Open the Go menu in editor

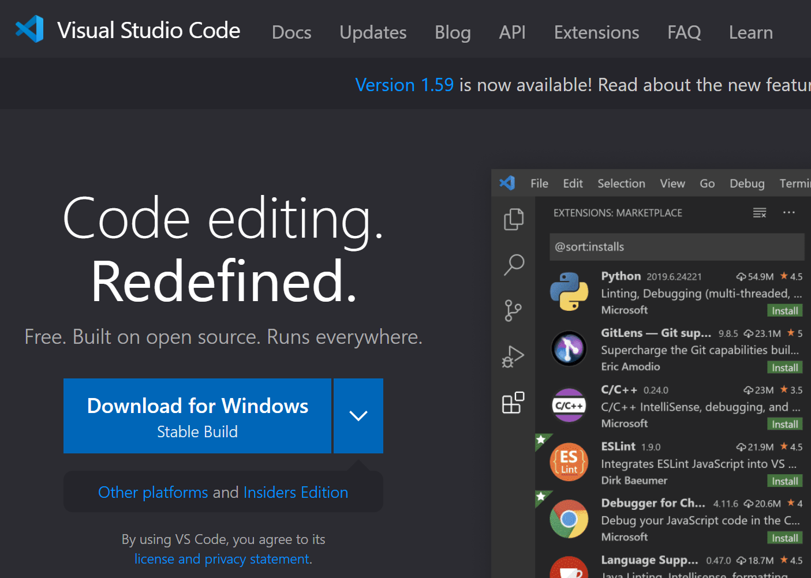[x=707, y=183]
